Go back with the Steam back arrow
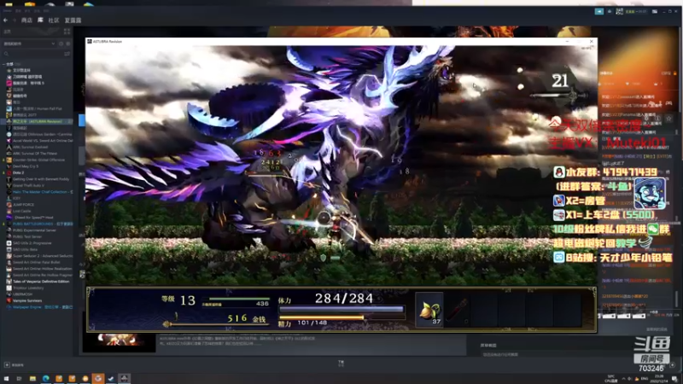 (x=5, y=20)
